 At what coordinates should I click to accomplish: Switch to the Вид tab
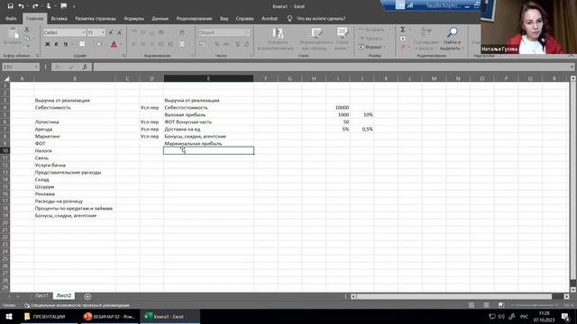[224, 18]
